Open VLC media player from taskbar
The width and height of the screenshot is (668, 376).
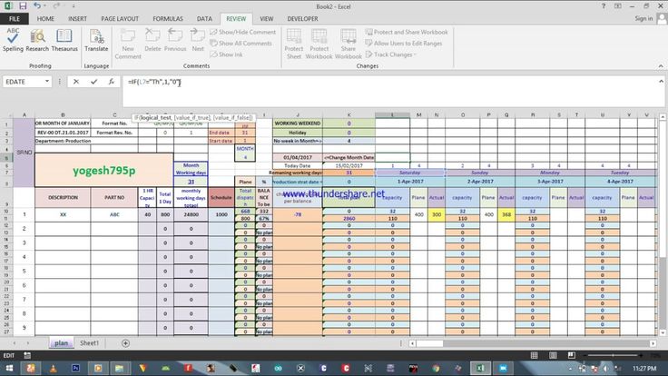[x=53, y=368]
